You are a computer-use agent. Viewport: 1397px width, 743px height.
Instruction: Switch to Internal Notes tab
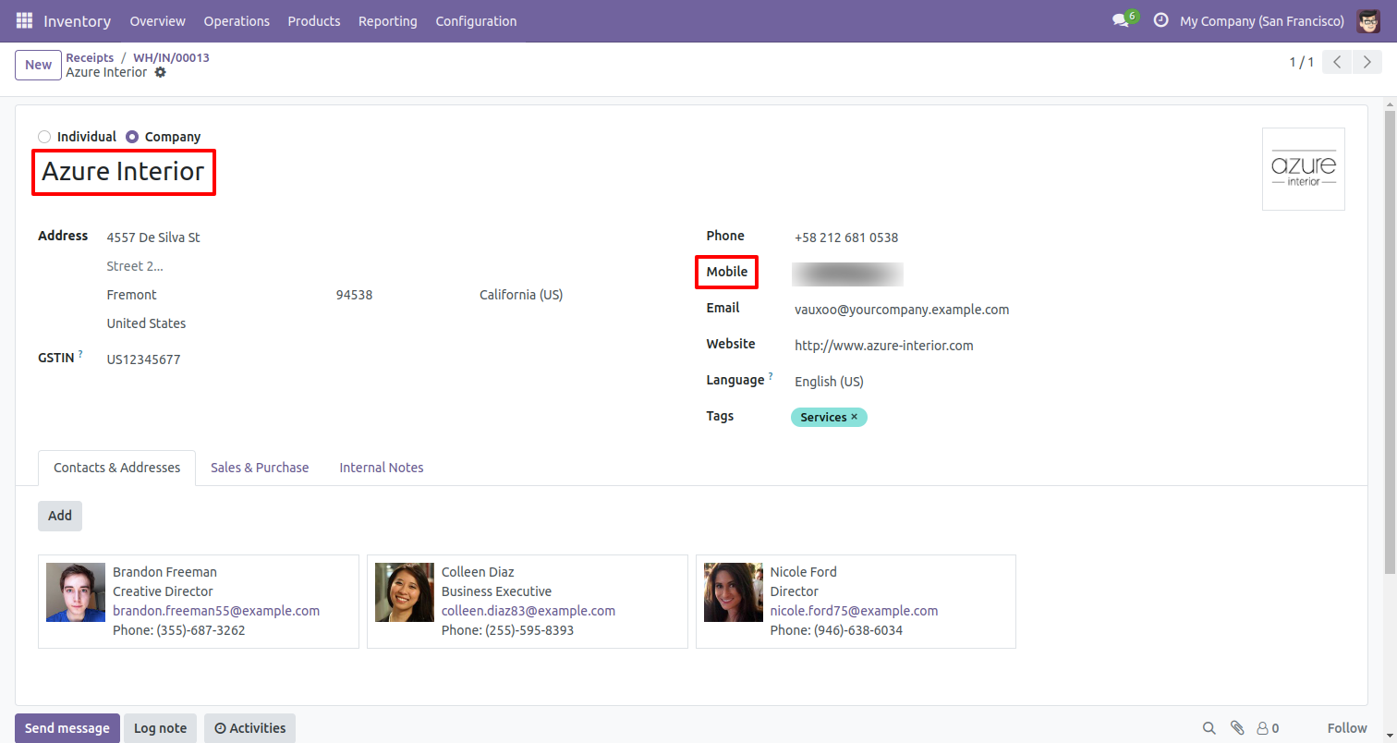click(382, 468)
